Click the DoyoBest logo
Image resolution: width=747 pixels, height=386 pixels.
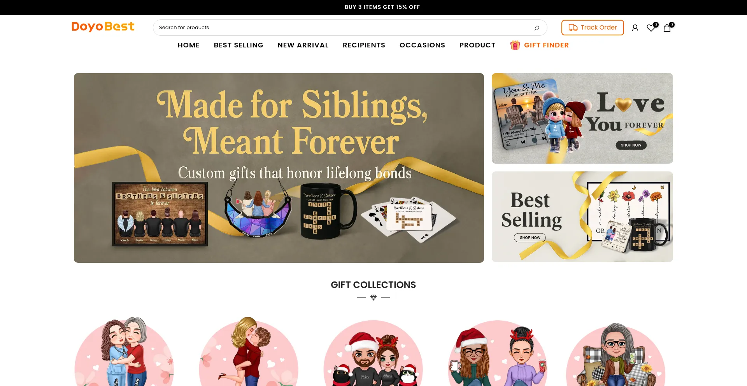click(x=103, y=26)
